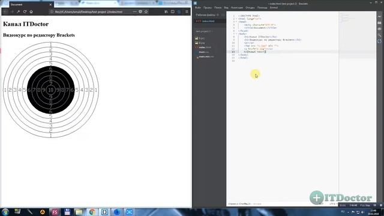Open the Вид menu in Brackets
This screenshot has width=384, height=216.
click(226, 8)
